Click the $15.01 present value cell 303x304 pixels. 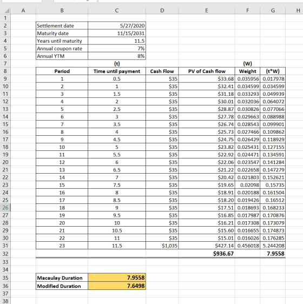(x=207, y=238)
